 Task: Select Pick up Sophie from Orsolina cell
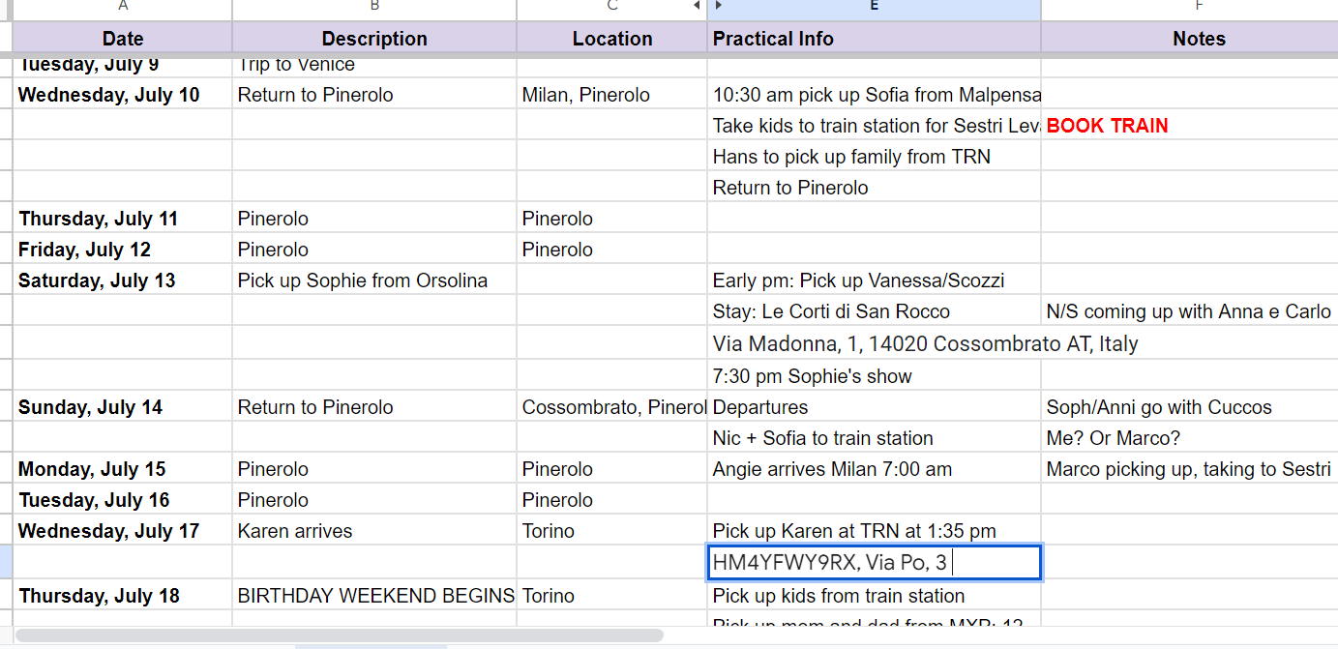tap(363, 280)
